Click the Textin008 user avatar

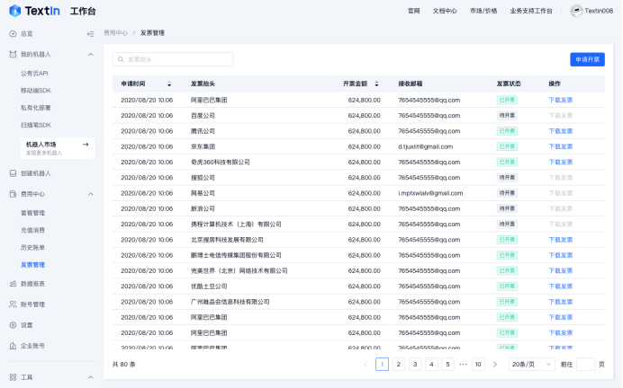[x=576, y=11]
